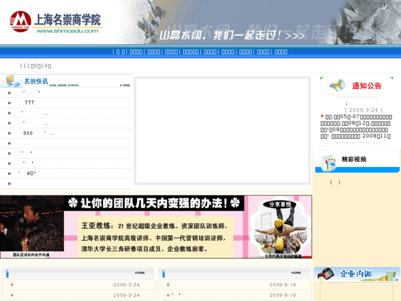Open the 企业内训 banner
Screen dimensions: 401x301
pyautogui.click(x=357, y=274)
